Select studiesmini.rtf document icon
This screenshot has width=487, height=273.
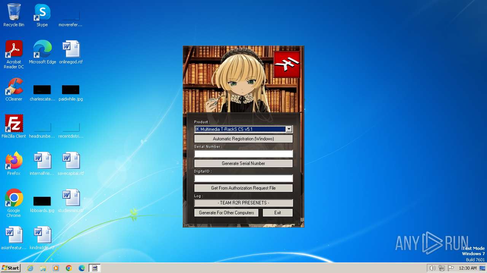71,201
